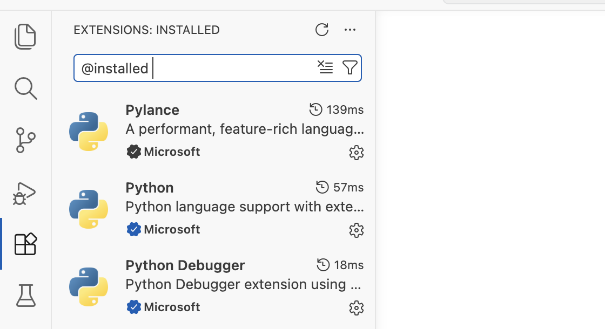Open the Python extension manage gear

pos(357,230)
